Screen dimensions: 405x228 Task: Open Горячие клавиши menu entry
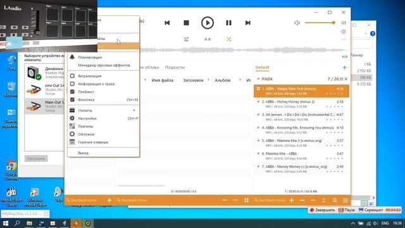[103, 142]
